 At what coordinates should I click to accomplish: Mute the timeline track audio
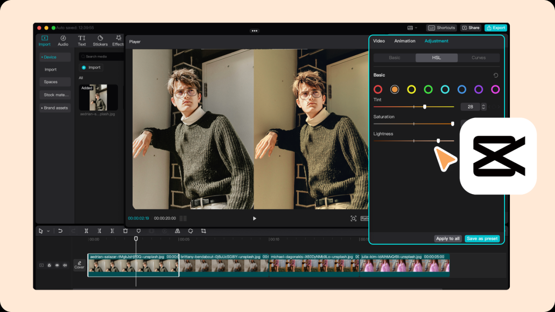point(65,265)
